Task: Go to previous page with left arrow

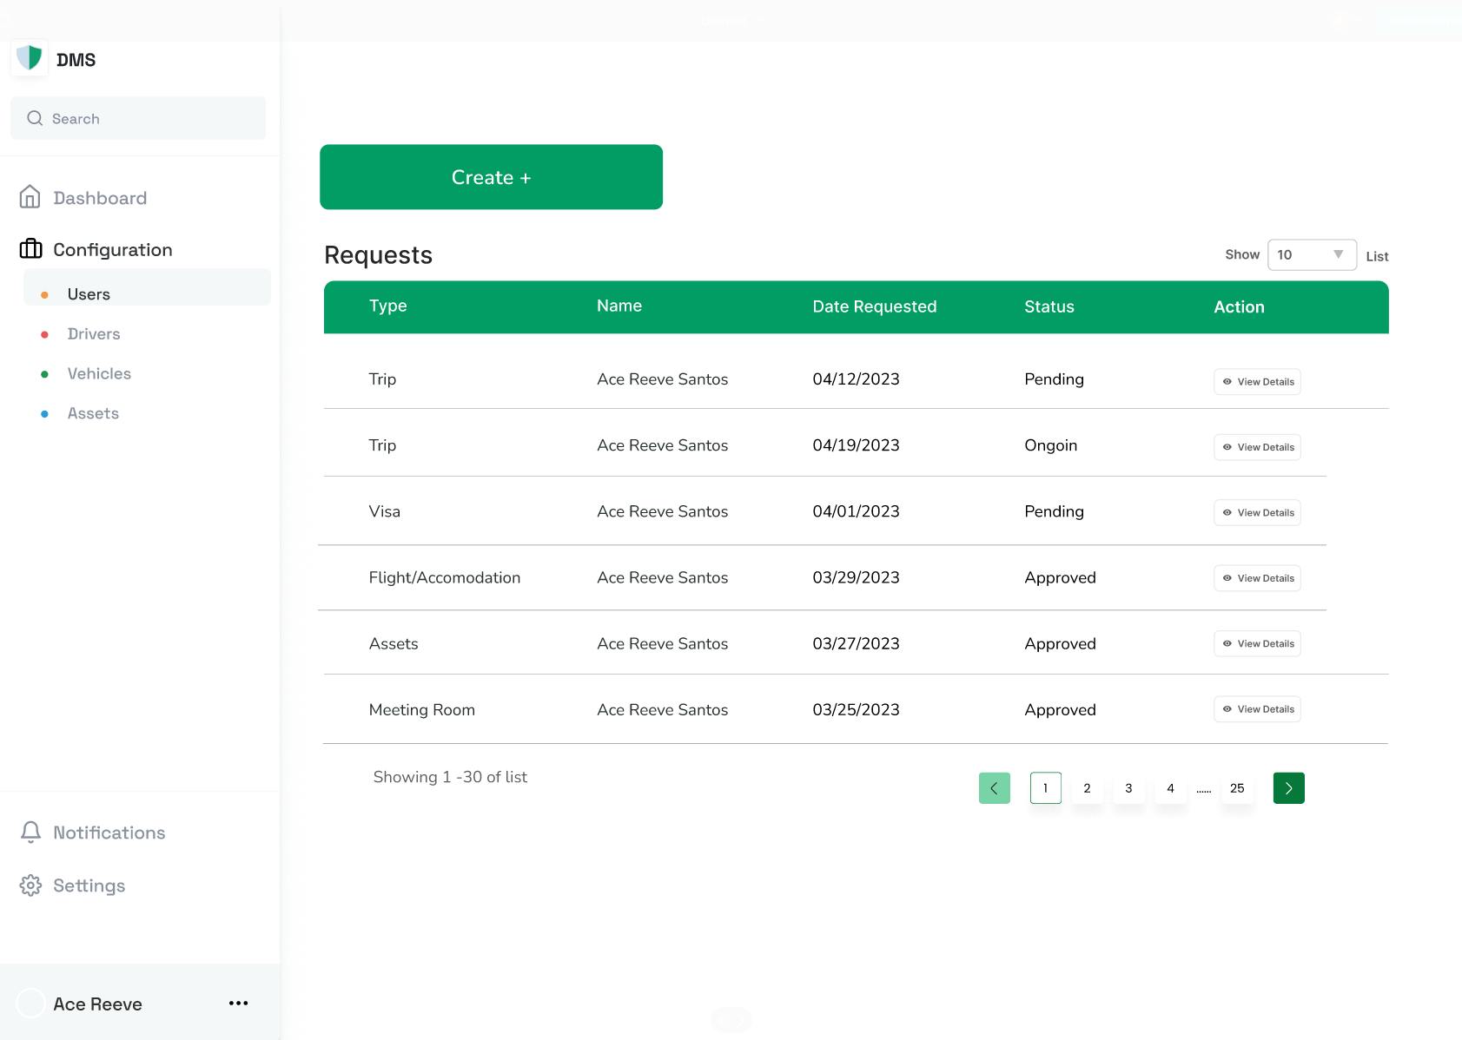Action: pos(994,788)
